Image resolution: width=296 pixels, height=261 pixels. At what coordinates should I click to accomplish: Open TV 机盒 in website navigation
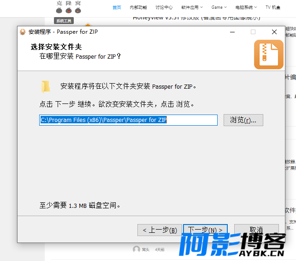click(x=273, y=7)
